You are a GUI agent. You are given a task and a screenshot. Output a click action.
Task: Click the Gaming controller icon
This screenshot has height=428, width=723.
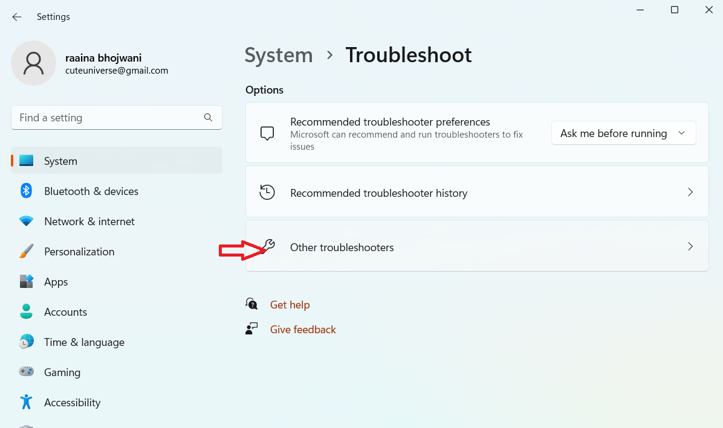point(26,372)
